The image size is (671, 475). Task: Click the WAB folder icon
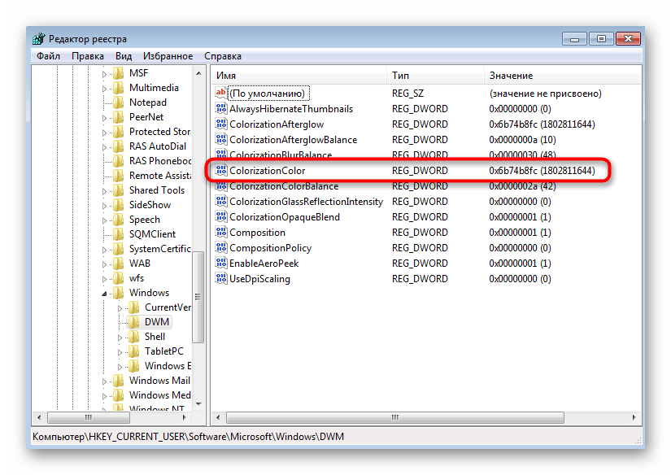pos(119,264)
